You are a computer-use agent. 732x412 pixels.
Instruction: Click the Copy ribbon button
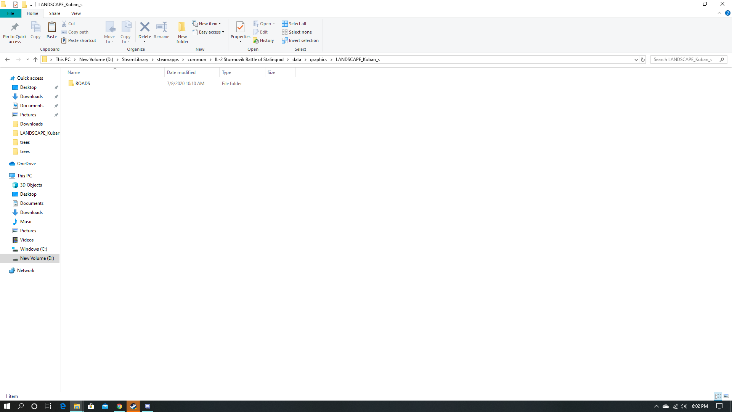(35, 30)
